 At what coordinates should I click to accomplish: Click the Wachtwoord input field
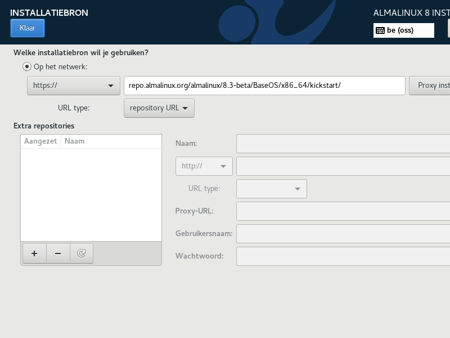pyautogui.click(x=343, y=256)
